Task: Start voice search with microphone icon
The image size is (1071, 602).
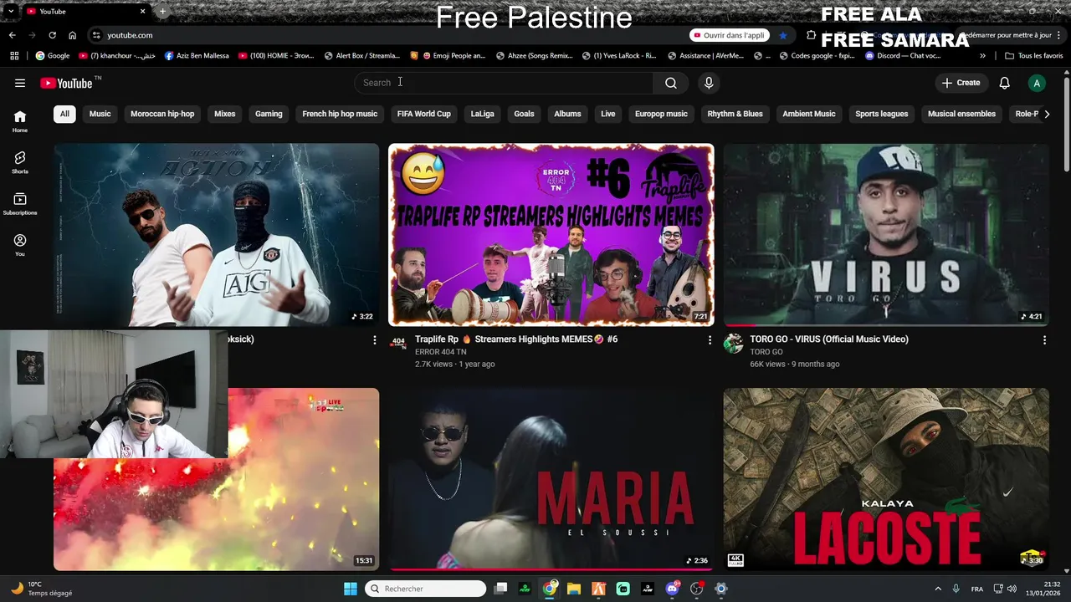Action: [x=709, y=83]
